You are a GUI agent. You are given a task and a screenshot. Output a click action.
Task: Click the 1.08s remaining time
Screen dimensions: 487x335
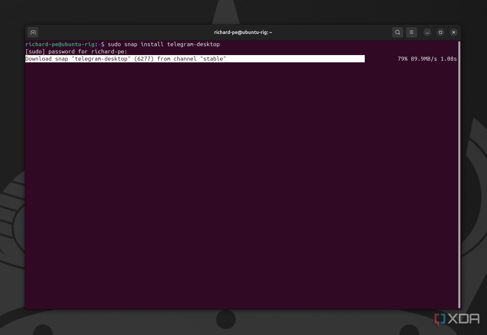pyautogui.click(x=449, y=59)
